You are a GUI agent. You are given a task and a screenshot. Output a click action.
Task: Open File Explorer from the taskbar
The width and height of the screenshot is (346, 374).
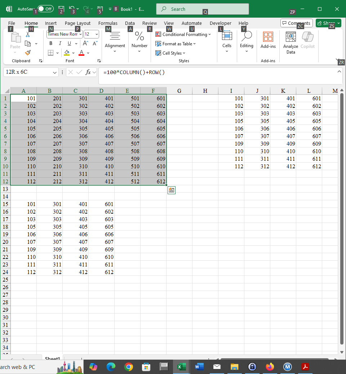pyautogui.click(x=235, y=366)
